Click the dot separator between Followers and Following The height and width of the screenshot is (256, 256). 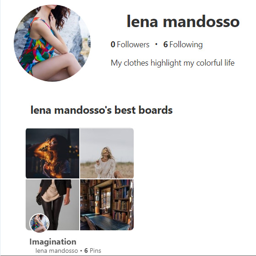[x=156, y=44]
